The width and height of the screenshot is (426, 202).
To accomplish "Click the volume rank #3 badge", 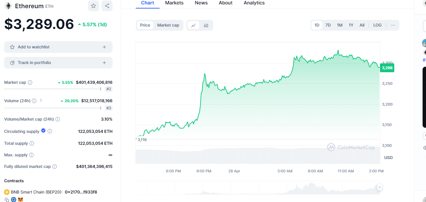I will point(109,108).
